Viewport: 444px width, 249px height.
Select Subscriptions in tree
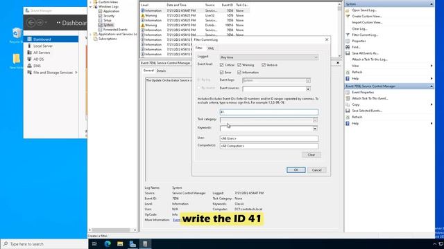tap(108, 39)
